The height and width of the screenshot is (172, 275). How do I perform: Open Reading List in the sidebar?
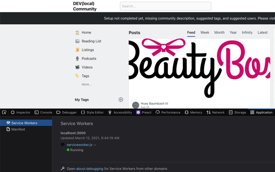pos(91,41)
